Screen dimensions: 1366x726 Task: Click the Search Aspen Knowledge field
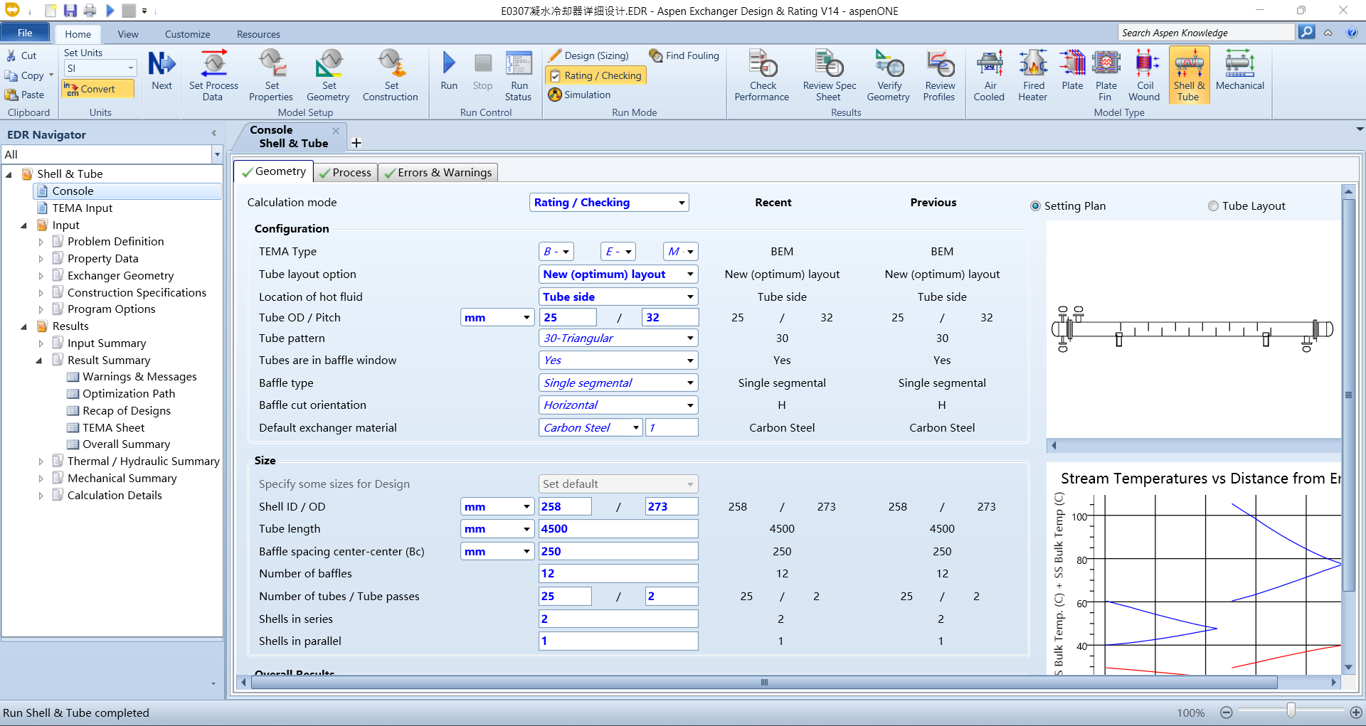point(1207,33)
